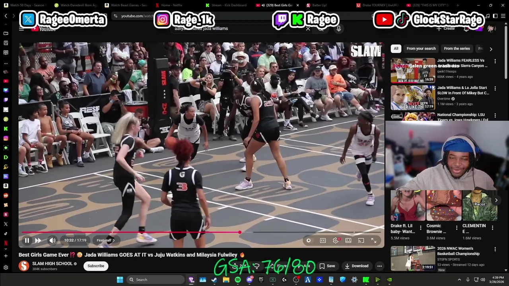Open options for La Jolla Start SLOW video
509x286 pixels.
pos(495,88)
